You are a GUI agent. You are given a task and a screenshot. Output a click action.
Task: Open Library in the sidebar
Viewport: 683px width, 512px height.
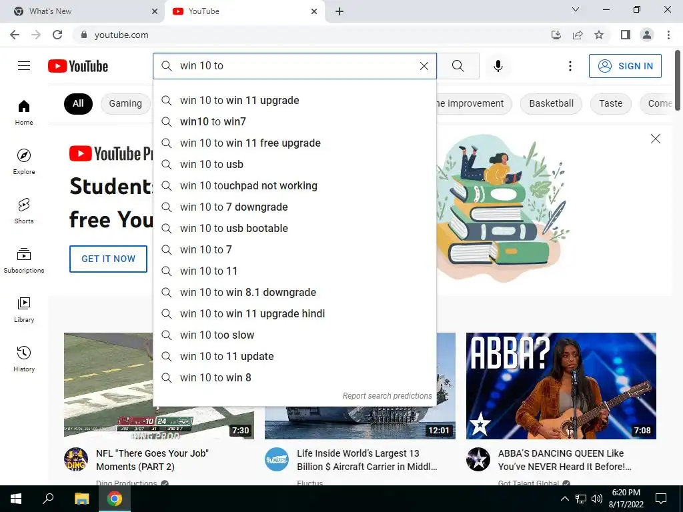(24, 309)
